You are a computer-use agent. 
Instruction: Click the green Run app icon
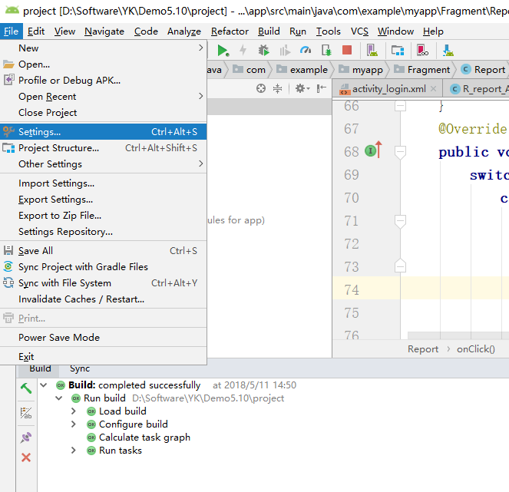pyautogui.click(x=223, y=51)
